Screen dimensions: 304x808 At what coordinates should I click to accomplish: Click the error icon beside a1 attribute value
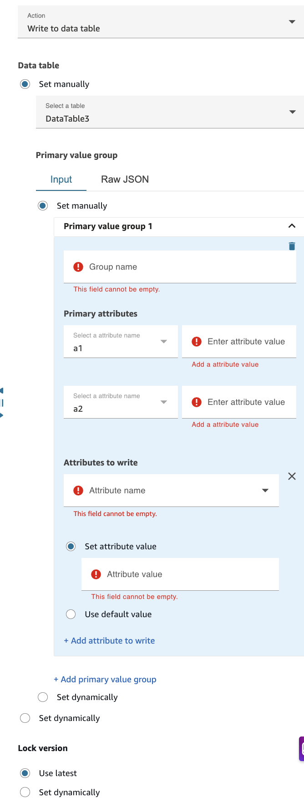[196, 341]
